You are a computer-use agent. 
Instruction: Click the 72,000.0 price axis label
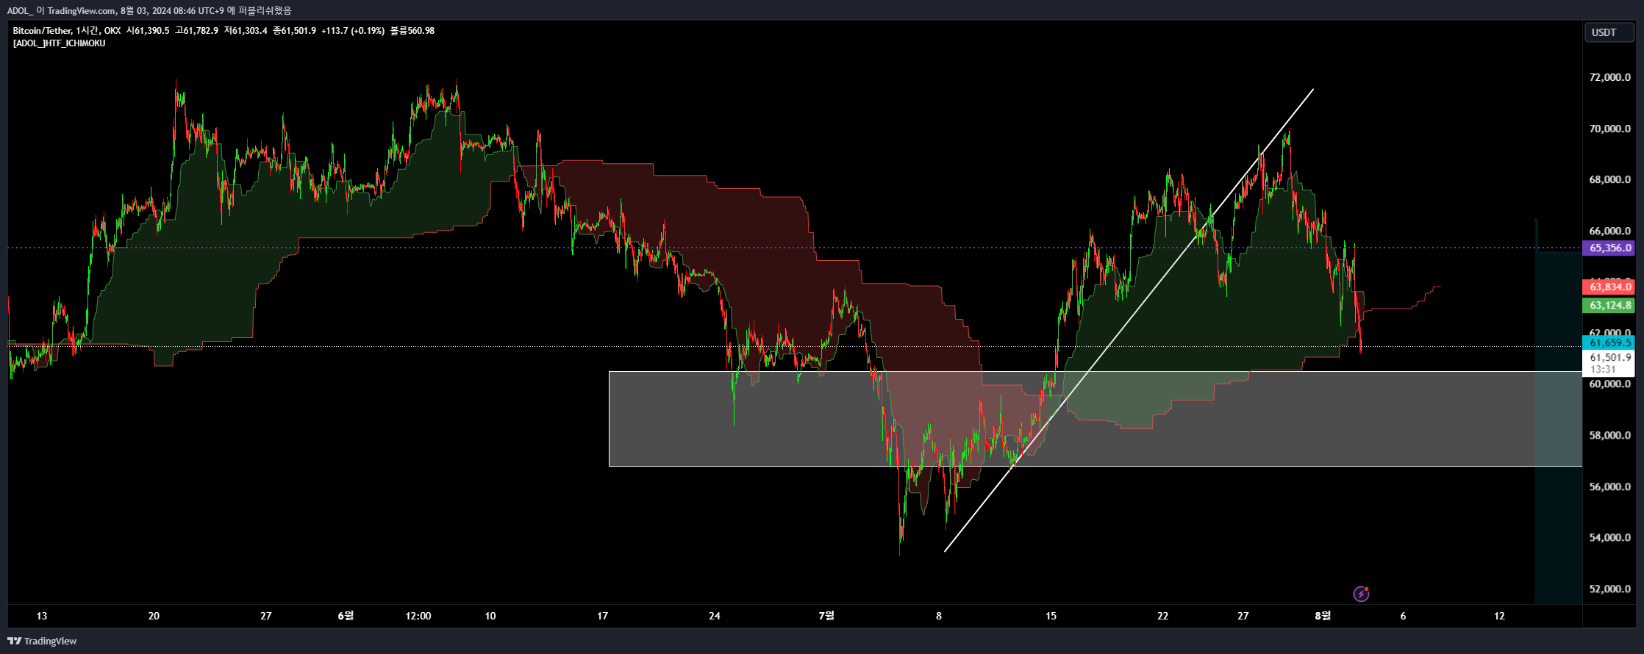coord(1609,77)
